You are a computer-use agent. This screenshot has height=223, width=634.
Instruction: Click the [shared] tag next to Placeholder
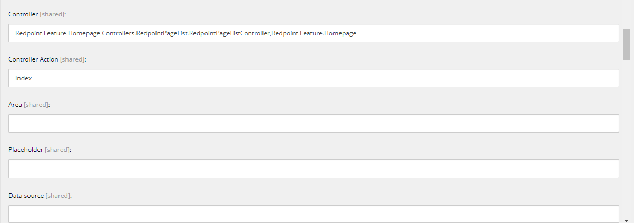(x=57, y=150)
